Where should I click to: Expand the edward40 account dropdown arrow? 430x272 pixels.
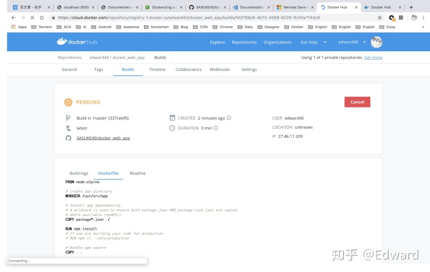[364, 42]
